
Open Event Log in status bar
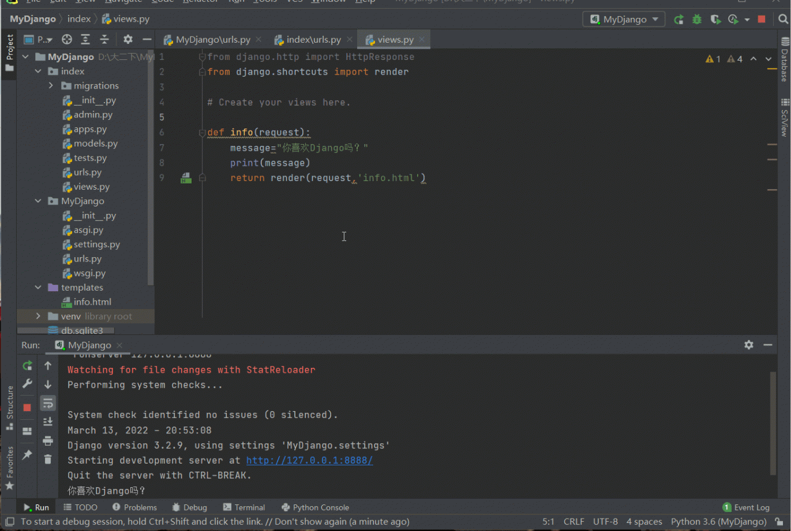click(x=746, y=508)
